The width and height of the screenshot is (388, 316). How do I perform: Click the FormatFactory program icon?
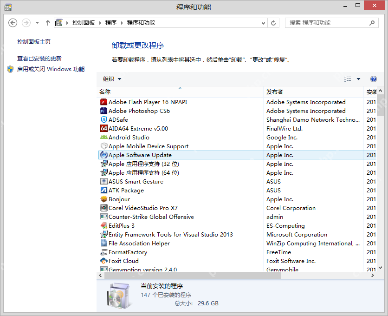click(x=104, y=252)
